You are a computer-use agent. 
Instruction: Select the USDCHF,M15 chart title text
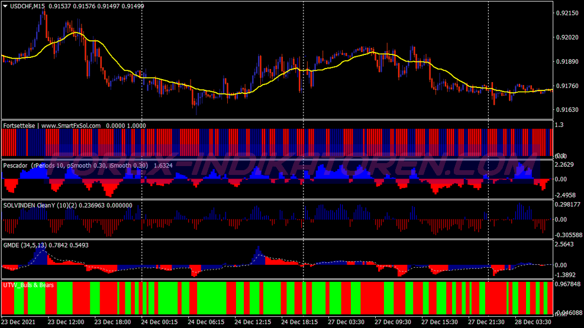pos(28,6)
